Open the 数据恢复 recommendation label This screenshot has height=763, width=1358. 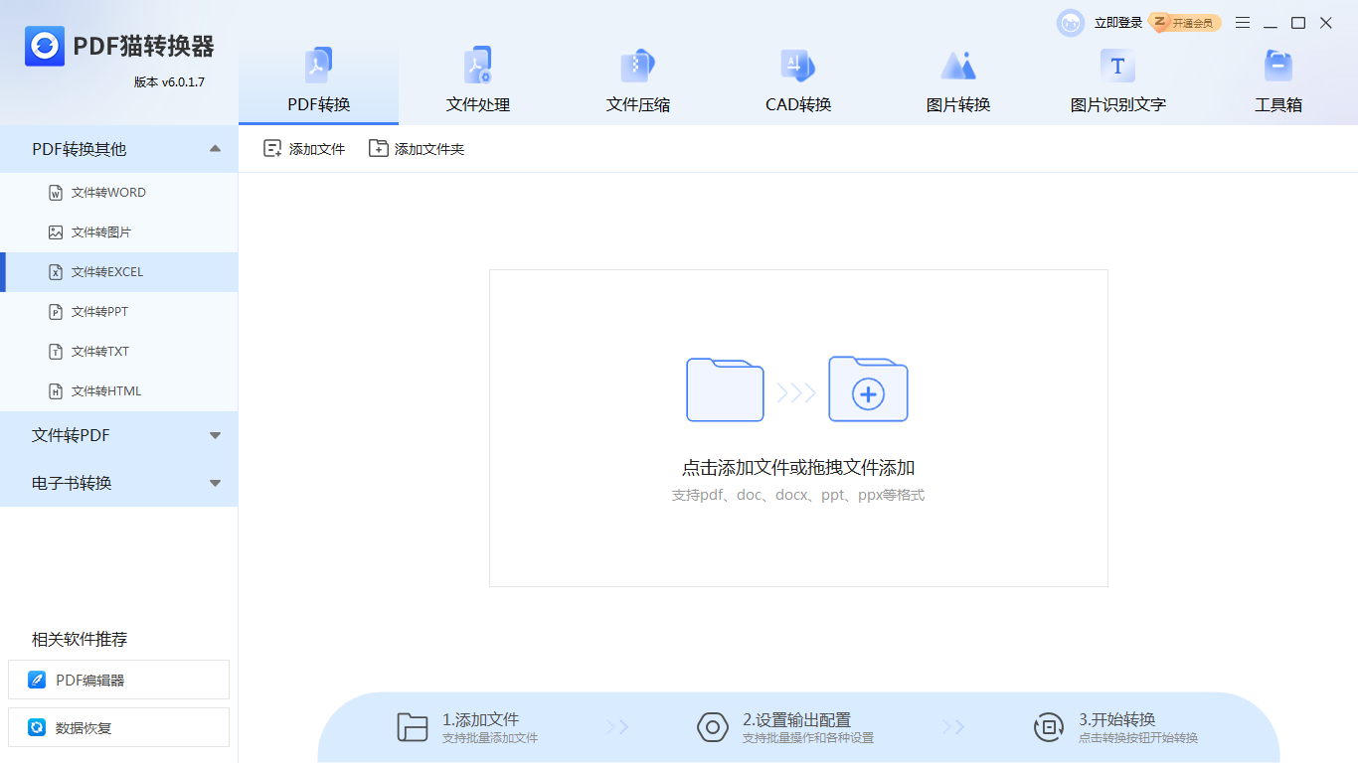click(x=84, y=727)
